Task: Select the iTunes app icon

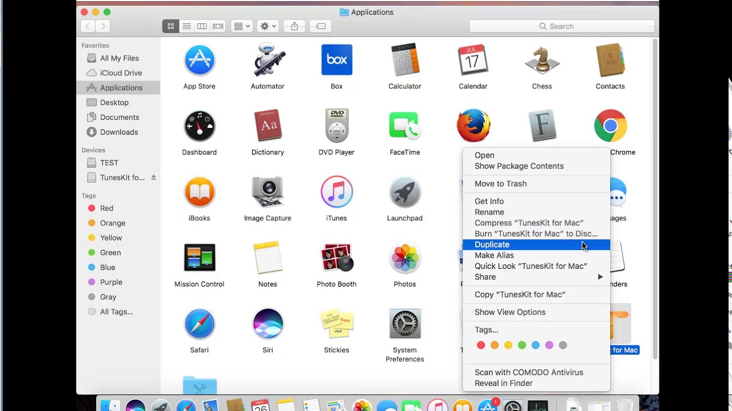Action: (x=336, y=192)
